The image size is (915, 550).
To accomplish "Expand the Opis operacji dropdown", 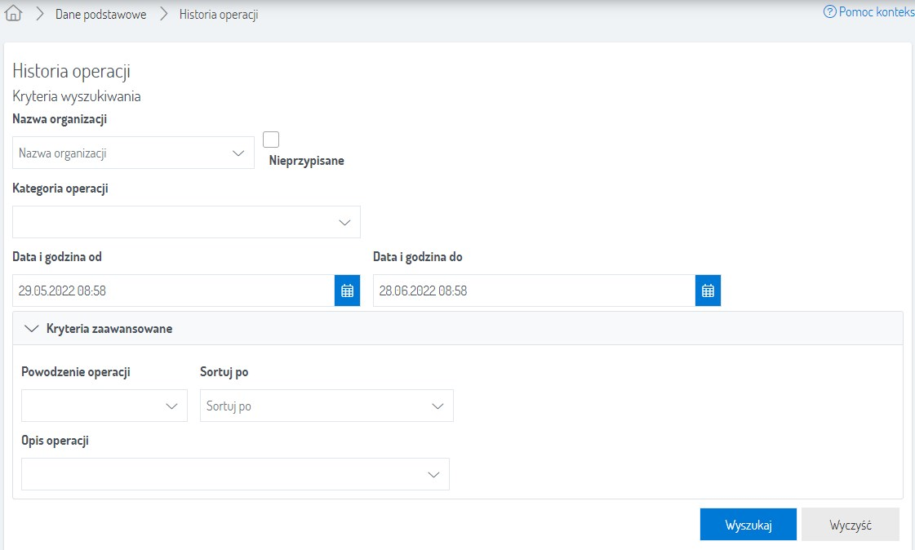I will (x=235, y=474).
